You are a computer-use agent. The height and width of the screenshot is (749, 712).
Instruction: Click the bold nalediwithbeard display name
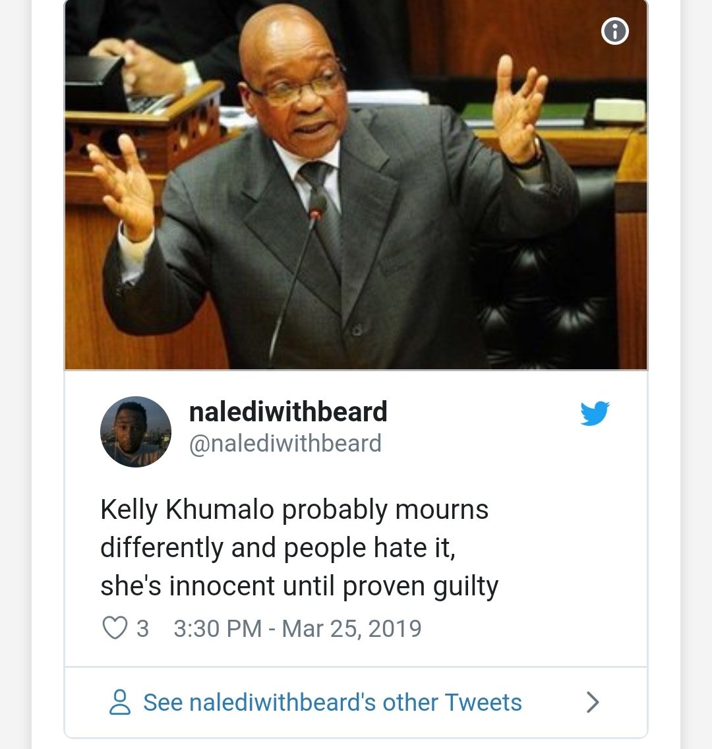pyautogui.click(x=288, y=412)
